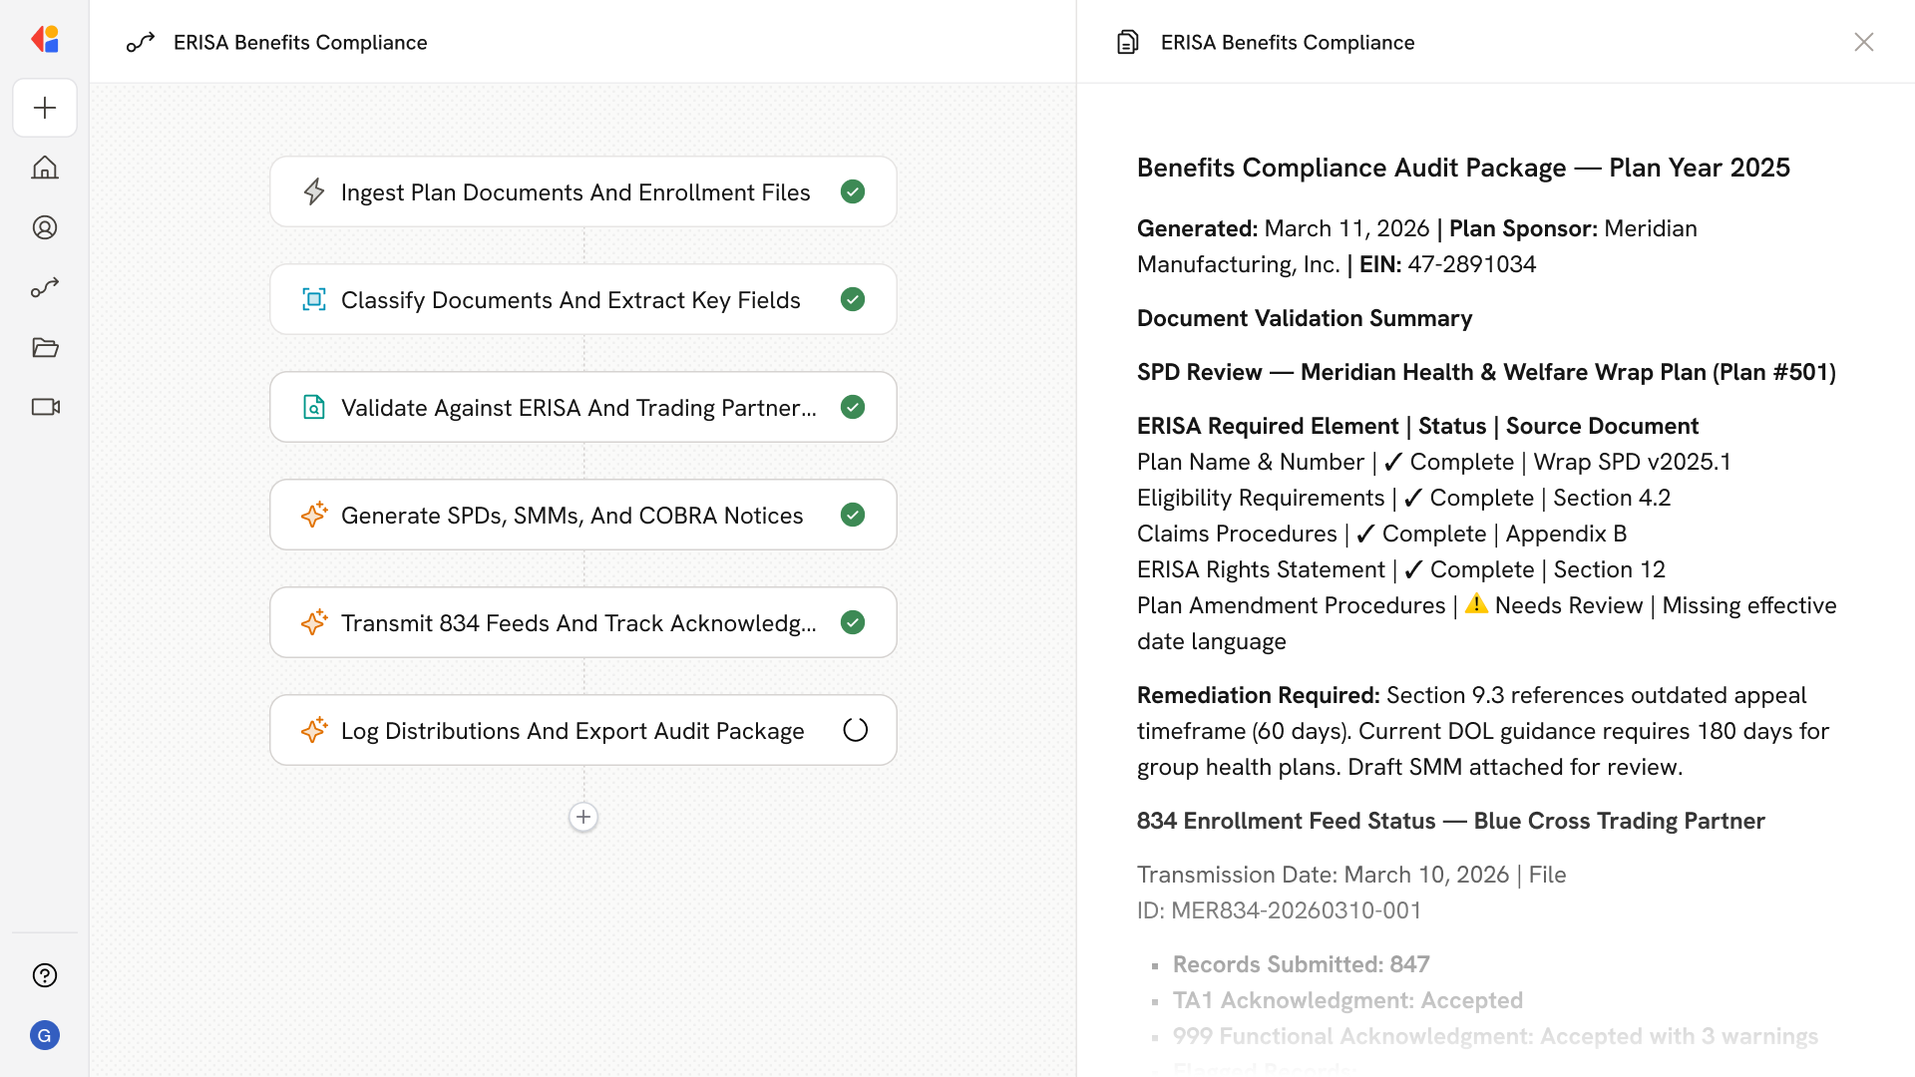Click the new item plus button in sidebar
The width and height of the screenshot is (1915, 1077).
coord(45,108)
